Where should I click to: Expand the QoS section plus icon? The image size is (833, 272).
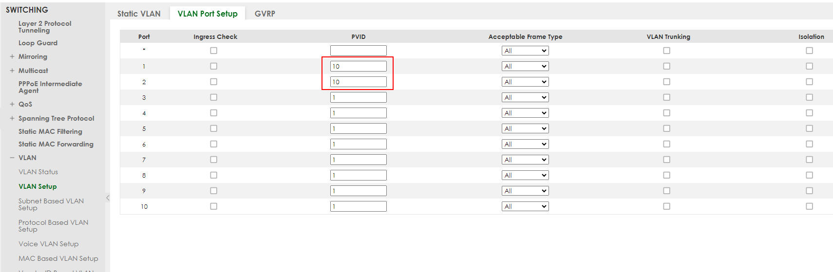coord(12,104)
